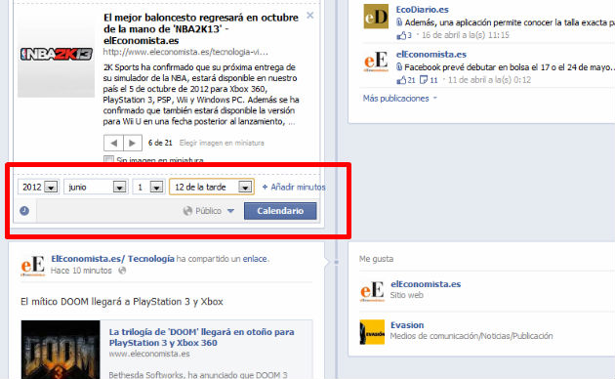Click the Calendario button
The width and height of the screenshot is (615, 379).
[280, 211]
